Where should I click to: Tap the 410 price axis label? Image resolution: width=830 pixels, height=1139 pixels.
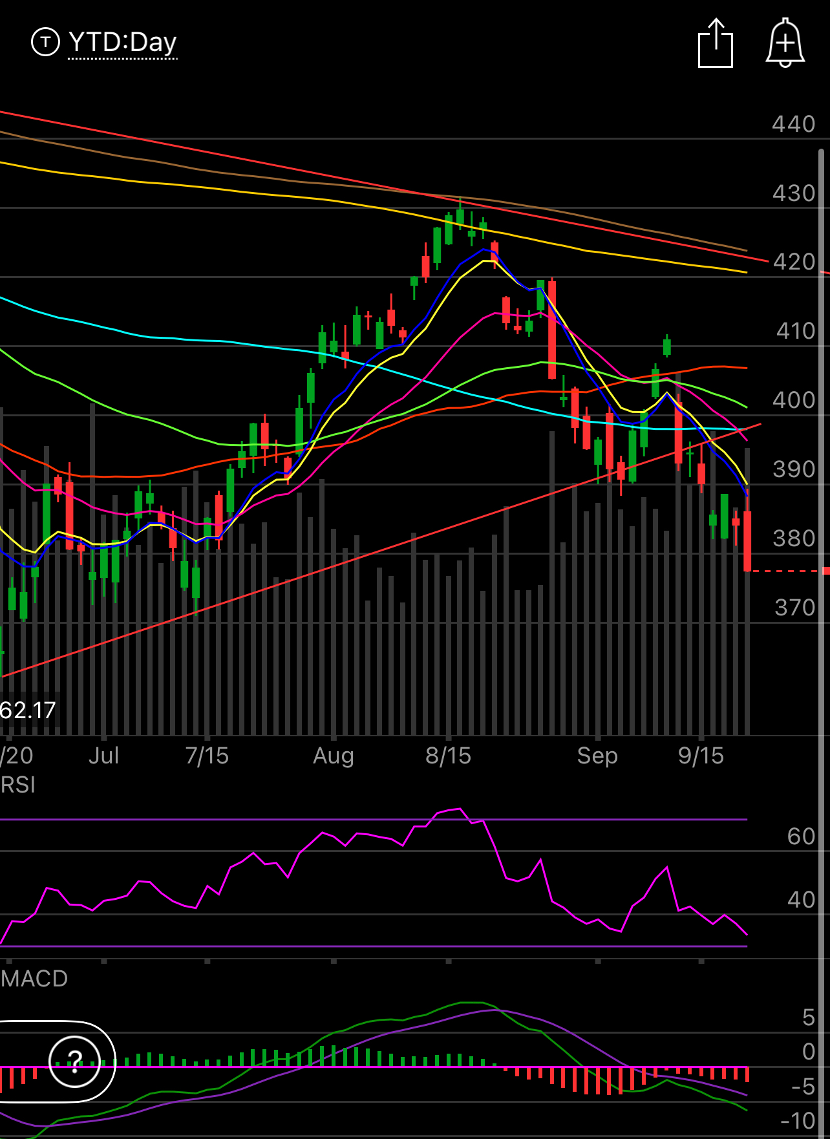[795, 331]
